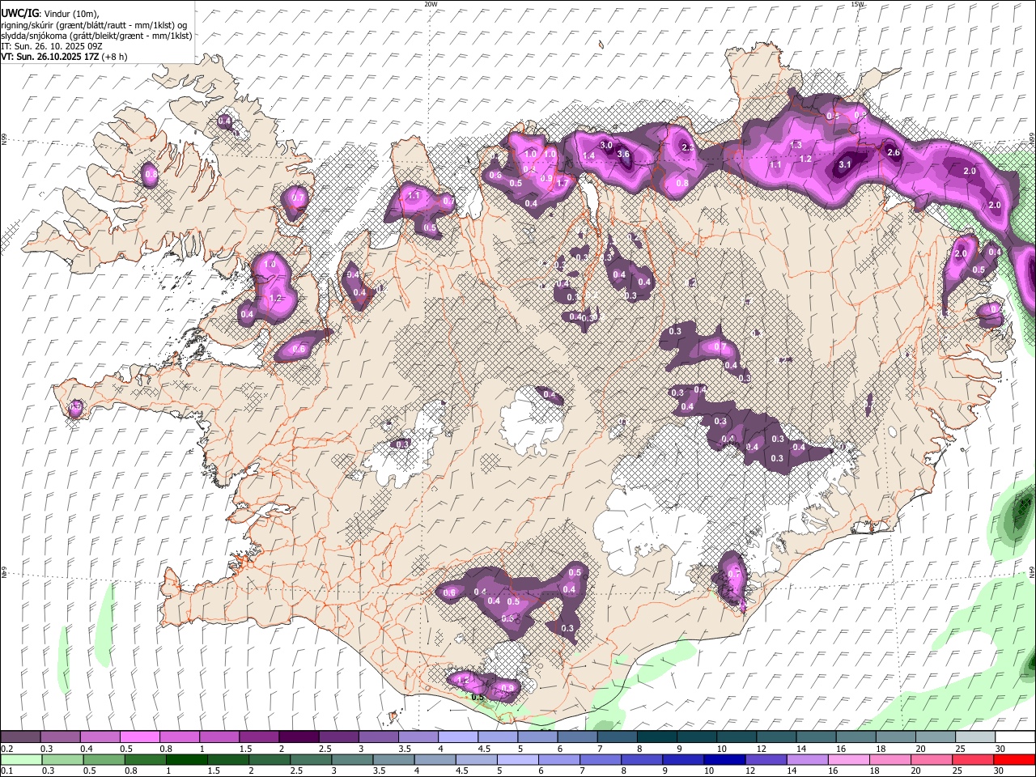This screenshot has width=1036, height=777.
Task: Select the darkest purple 2 swatch on the upper scale
Action: 298,737
